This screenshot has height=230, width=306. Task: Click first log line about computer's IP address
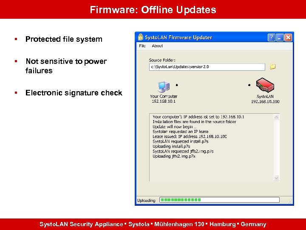coord(198,117)
